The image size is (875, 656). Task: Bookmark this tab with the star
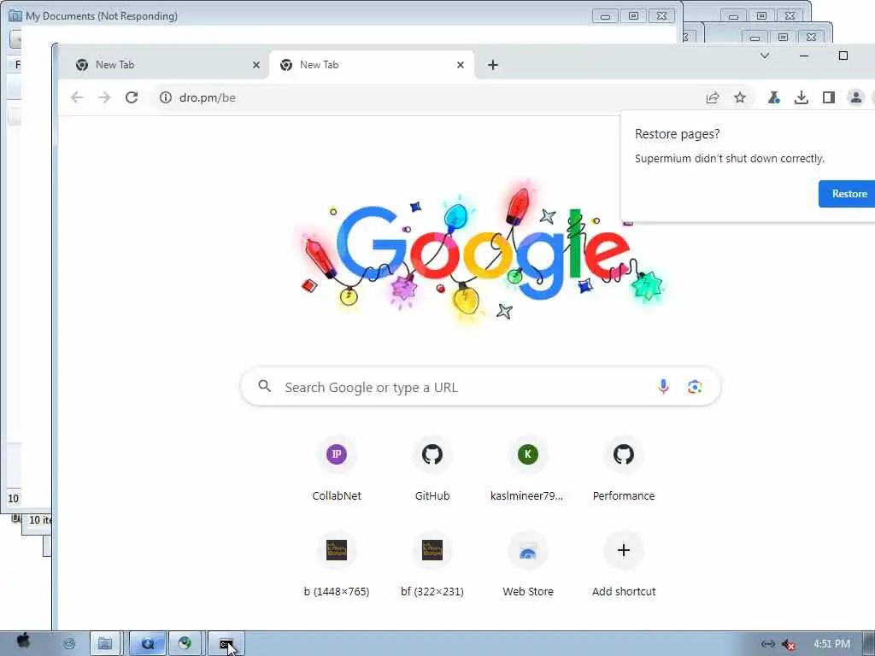click(740, 97)
